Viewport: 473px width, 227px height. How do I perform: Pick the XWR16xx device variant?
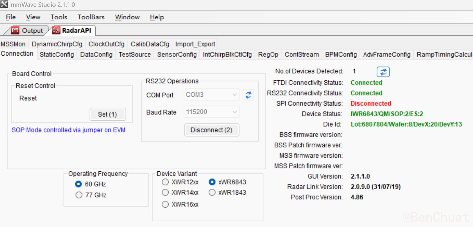coord(165,204)
